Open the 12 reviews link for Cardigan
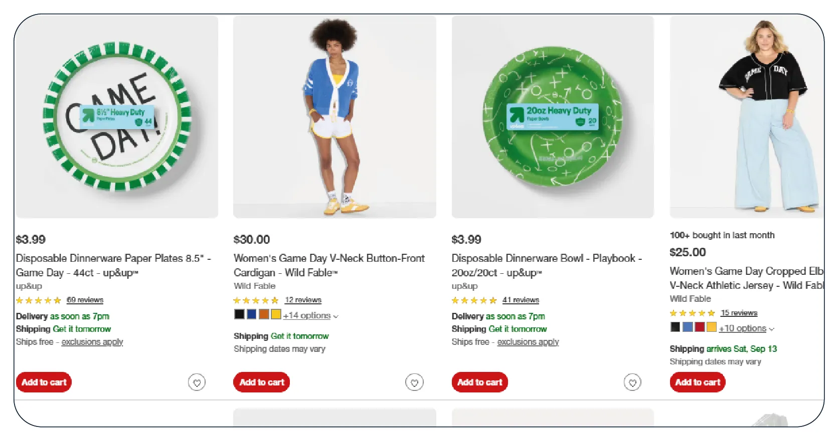839x441 pixels. [x=303, y=300]
